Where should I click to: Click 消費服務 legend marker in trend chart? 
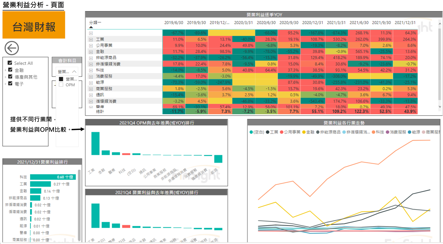click(388, 132)
